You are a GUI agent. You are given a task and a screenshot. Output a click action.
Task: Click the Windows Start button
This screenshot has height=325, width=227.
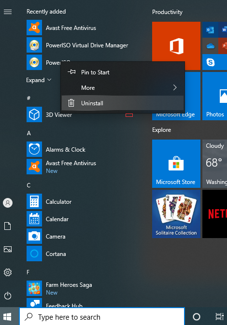tap(7, 317)
